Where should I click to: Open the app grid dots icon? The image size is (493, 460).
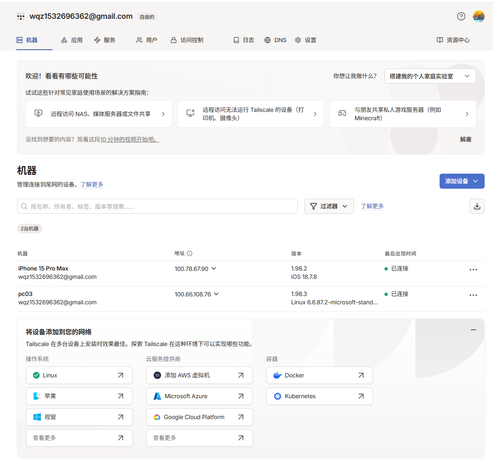click(x=21, y=17)
